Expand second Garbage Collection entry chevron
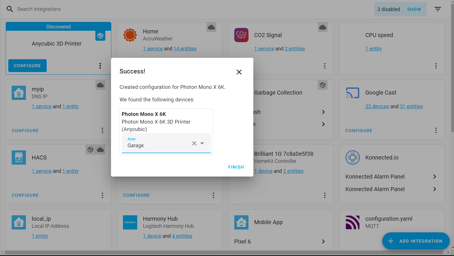 (x=323, y=124)
